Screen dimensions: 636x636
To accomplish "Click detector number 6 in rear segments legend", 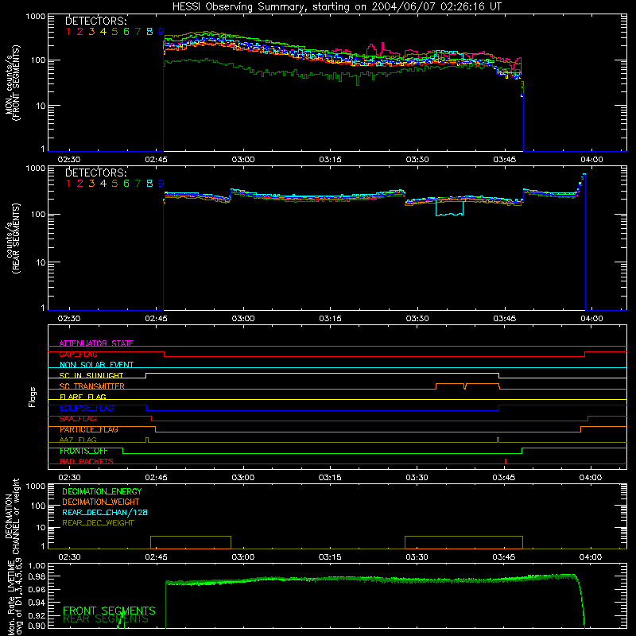I will pyautogui.click(x=126, y=184).
